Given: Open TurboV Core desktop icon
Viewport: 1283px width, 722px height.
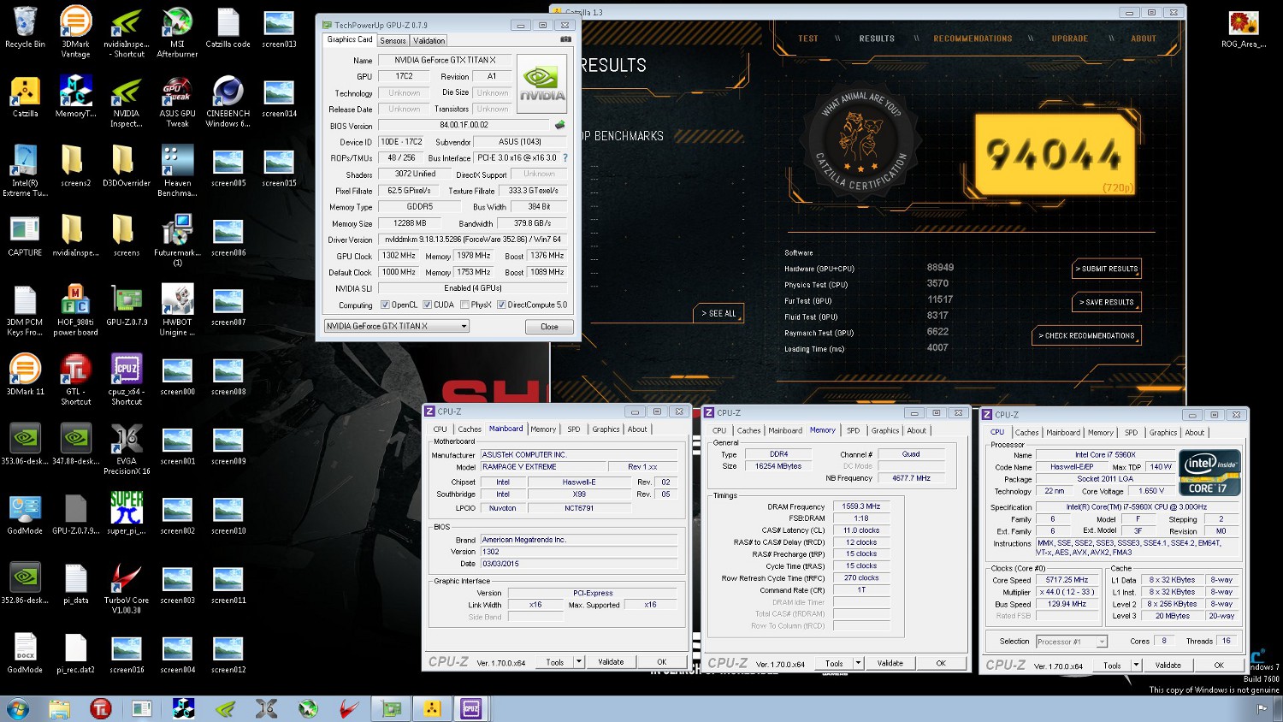Looking at the screenshot, I should (127, 588).
